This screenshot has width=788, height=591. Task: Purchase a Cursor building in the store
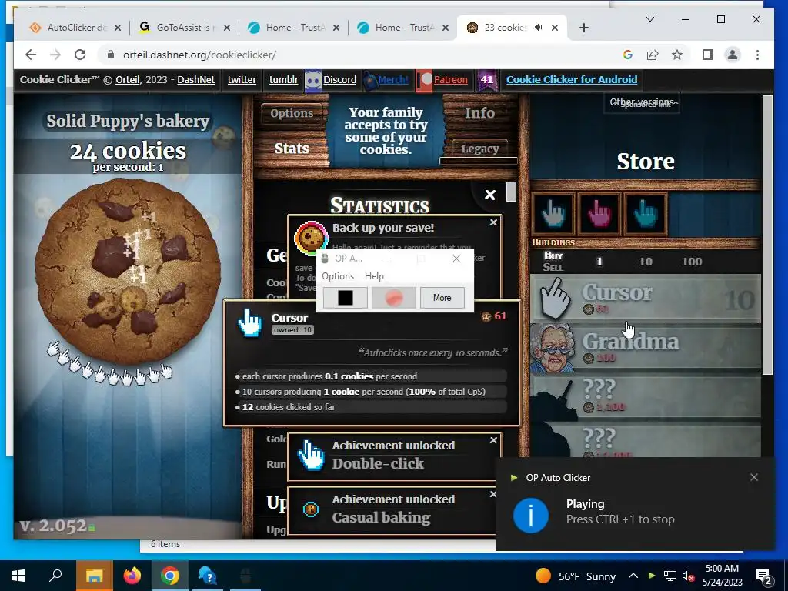tap(646, 299)
